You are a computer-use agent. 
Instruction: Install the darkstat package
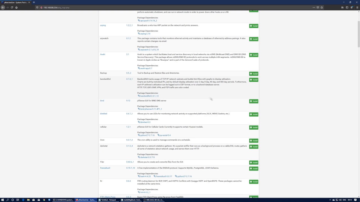(254, 147)
